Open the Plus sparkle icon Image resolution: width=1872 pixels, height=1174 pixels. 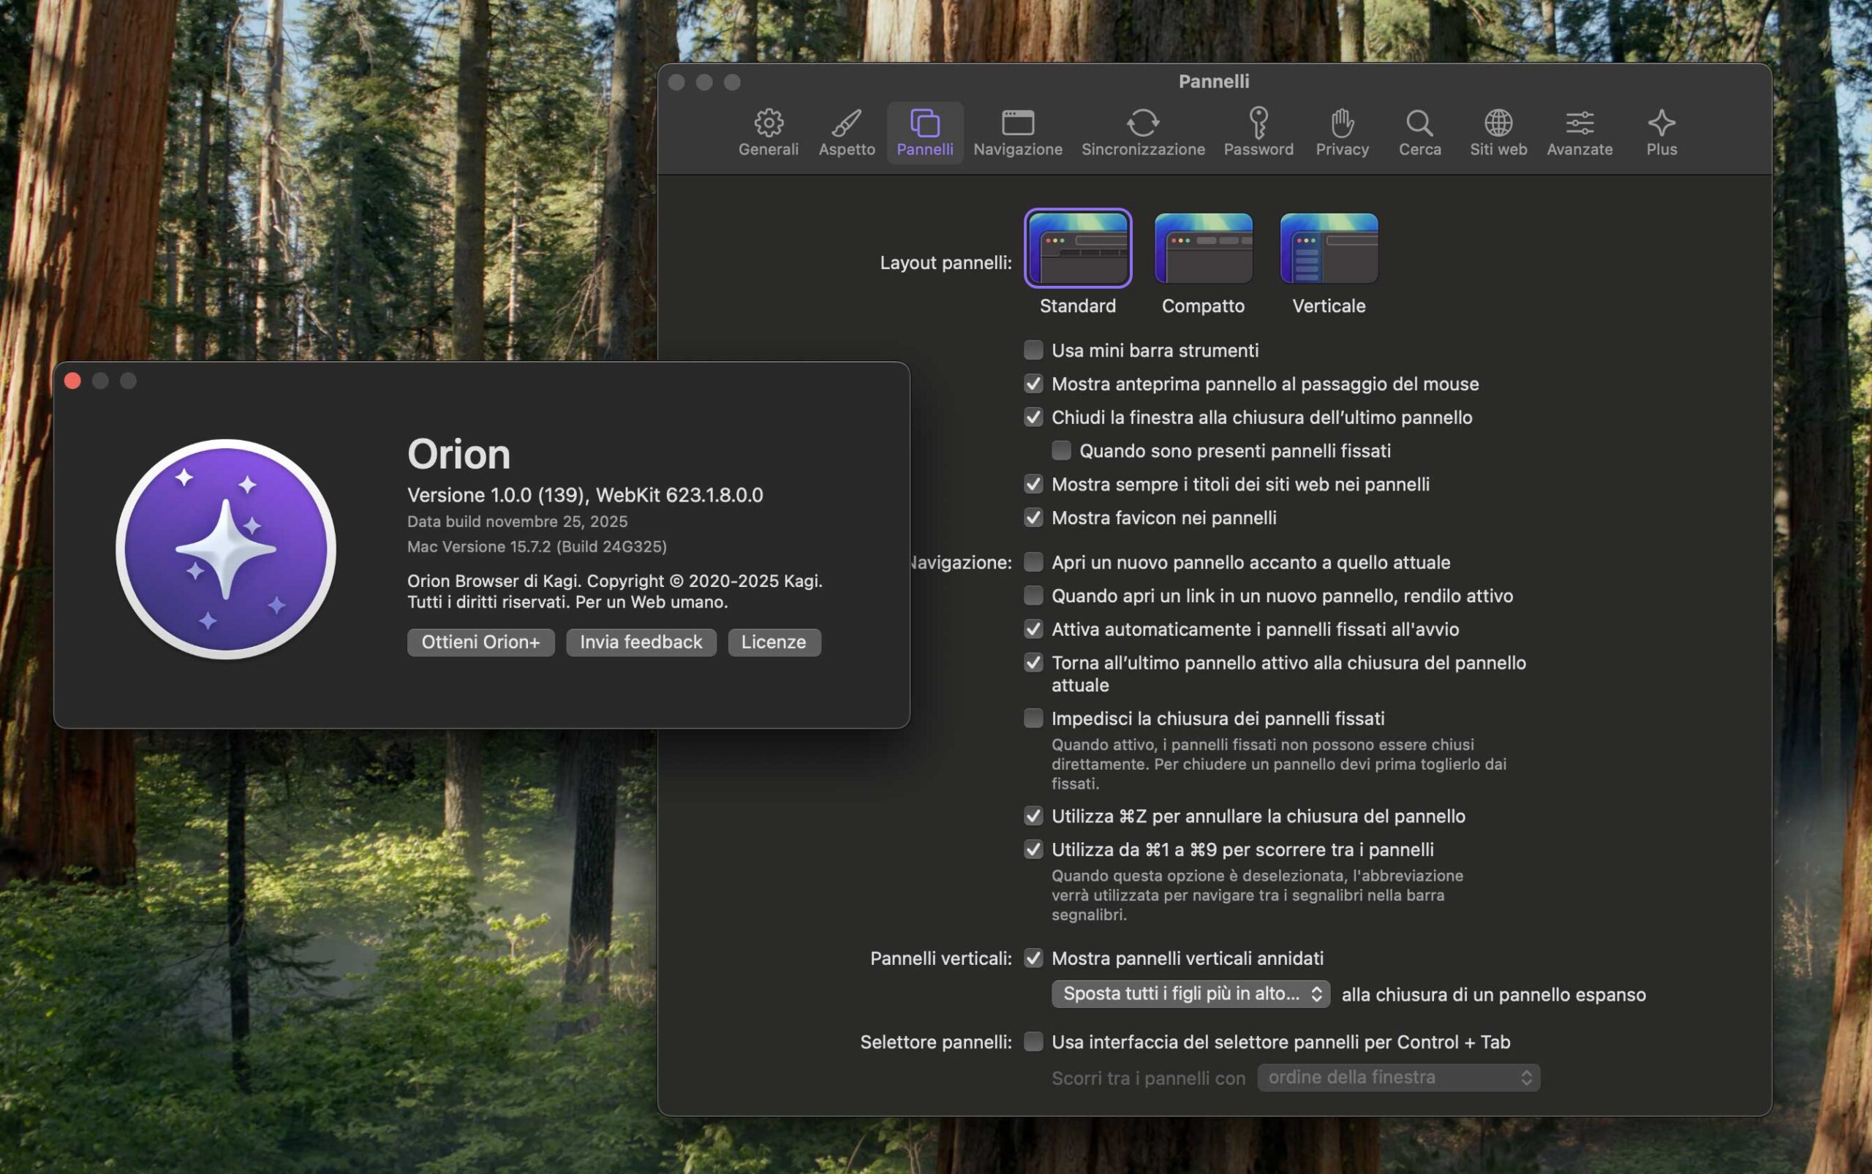(x=1661, y=124)
